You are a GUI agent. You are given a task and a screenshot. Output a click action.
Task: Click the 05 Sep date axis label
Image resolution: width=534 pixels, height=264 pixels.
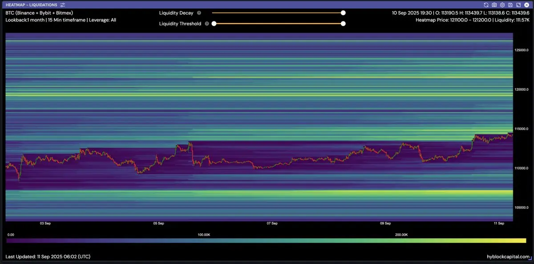click(x=158, y=223)
